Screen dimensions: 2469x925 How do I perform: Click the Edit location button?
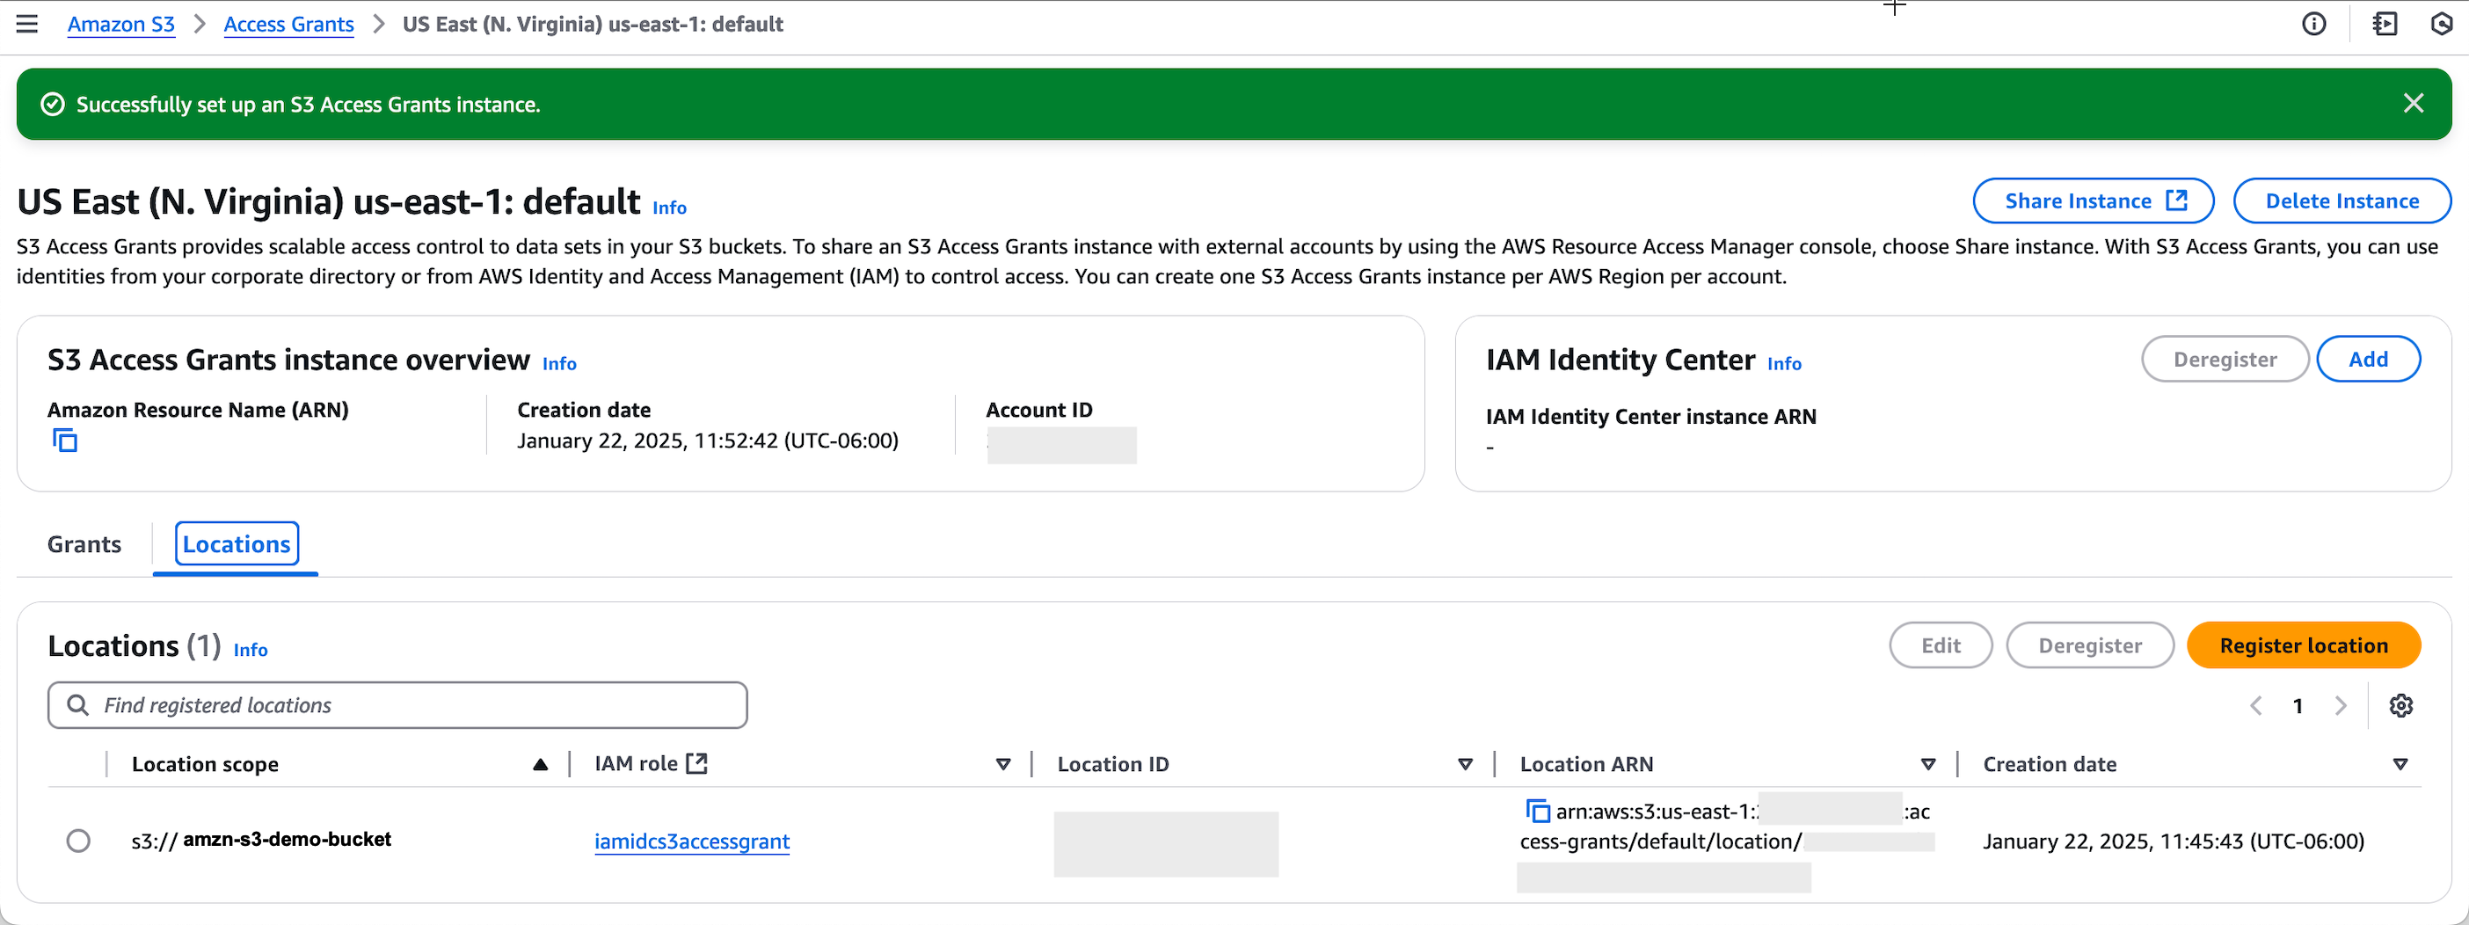(x=1941, y=645)
